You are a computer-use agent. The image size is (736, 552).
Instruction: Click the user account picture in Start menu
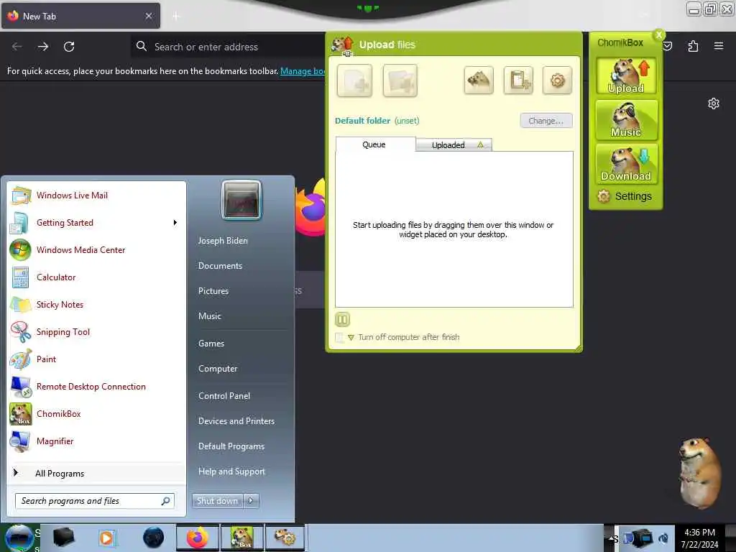click(x=241, y=200)
